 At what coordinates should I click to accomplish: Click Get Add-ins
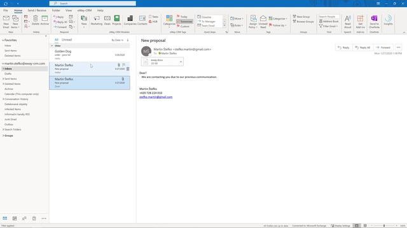(x=361, y=22)
